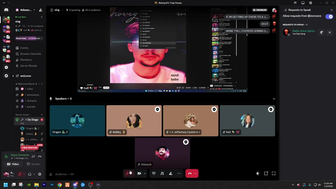
Task: Select Ashley speaker tile
Action: [134, 121]
